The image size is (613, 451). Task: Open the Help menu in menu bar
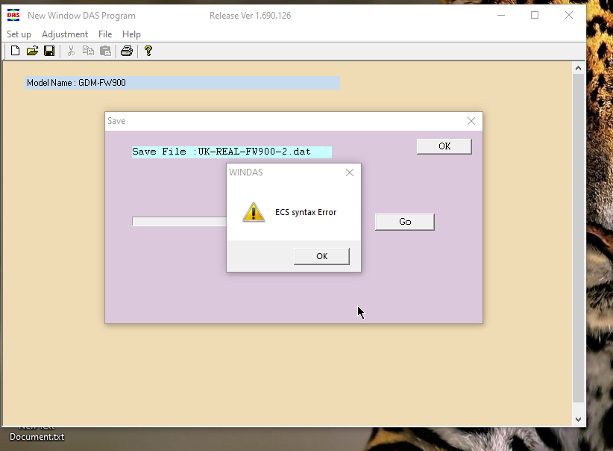point(131,34)
